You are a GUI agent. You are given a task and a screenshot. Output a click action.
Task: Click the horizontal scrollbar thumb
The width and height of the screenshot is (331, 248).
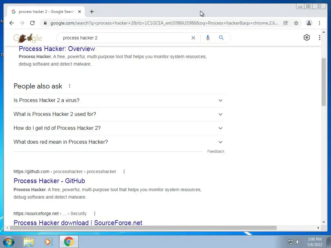143,228
